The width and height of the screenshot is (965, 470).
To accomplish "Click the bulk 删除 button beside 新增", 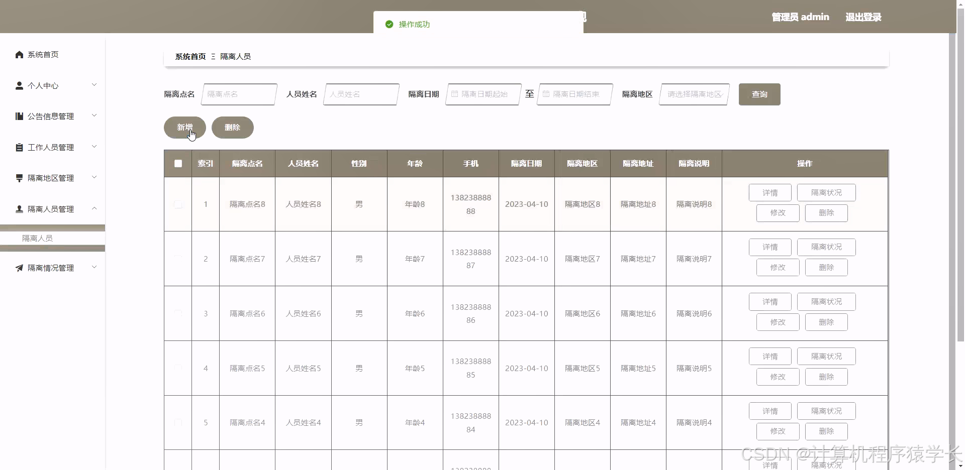I will click(233, 128).
